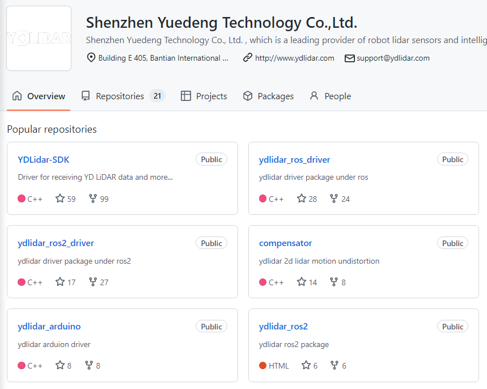Open the ydlidar_arduino repository

(49, 326)
